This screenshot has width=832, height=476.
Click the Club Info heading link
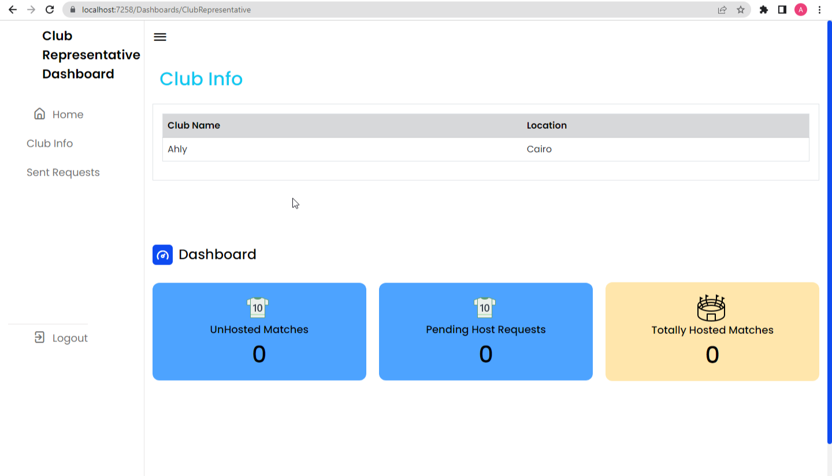pyautogui.click(x=201, y=79)
